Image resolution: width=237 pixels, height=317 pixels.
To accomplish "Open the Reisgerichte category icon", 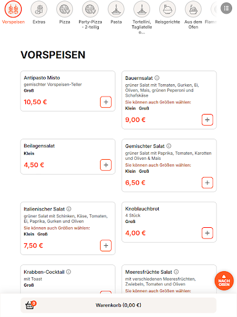I will click(167, 9).
